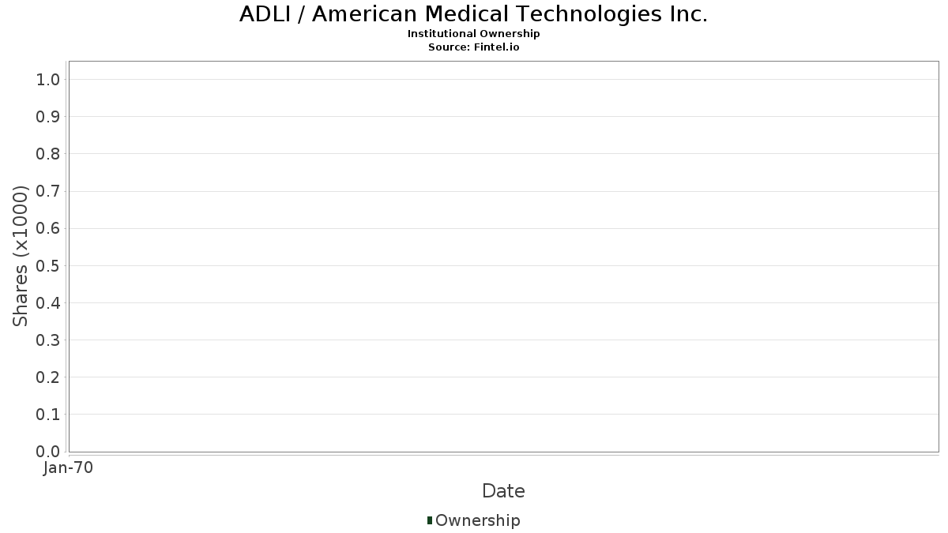Click the Date x-axis title
This screenshot has height=533, width=948.
point(503,491)
